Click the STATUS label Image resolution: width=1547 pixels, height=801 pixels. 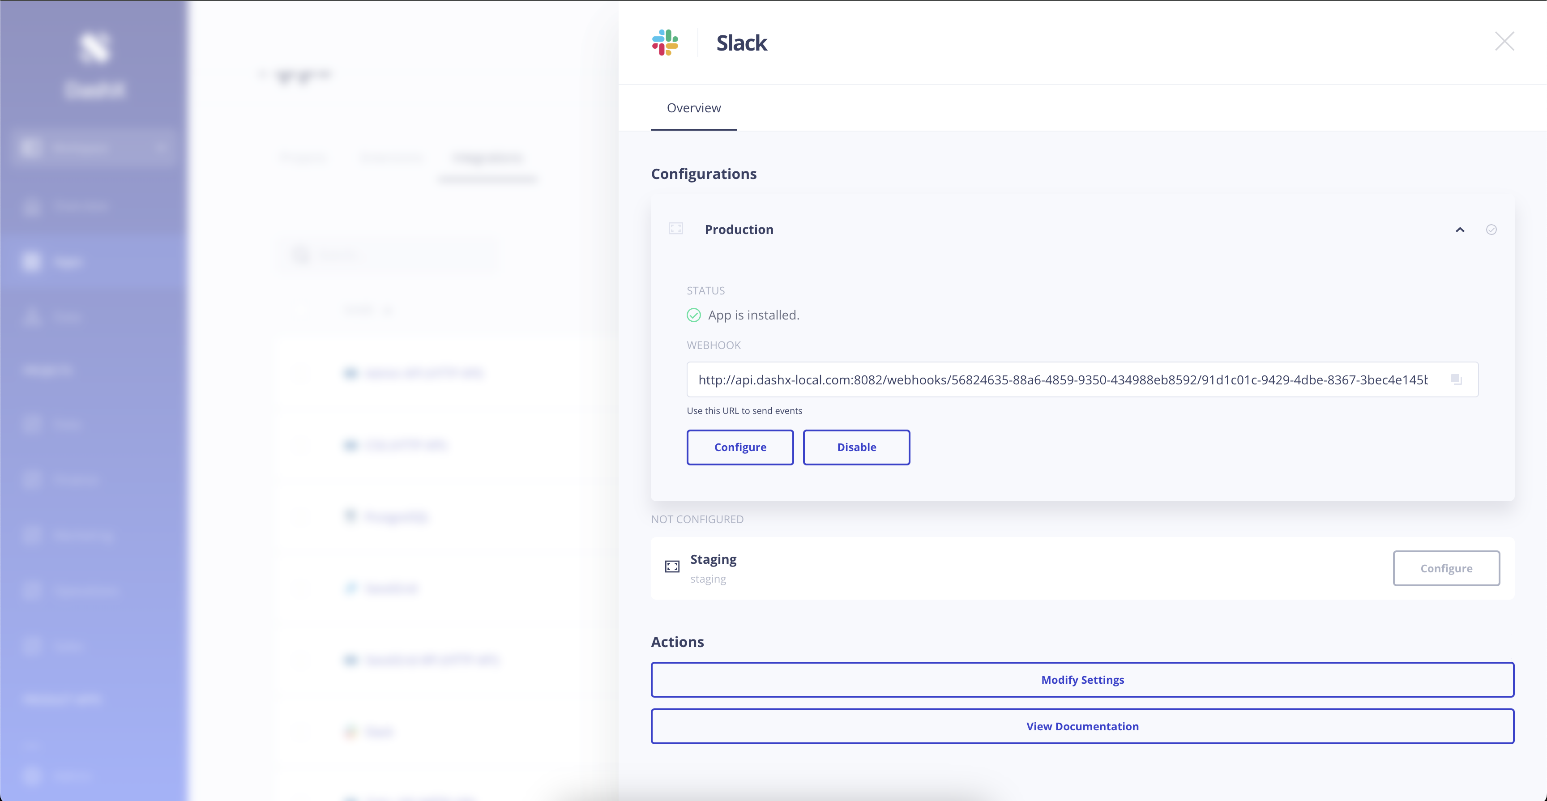(705, 290)
